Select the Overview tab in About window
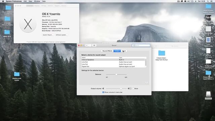Screen dimensions: 215x121 tap(30, 6)
